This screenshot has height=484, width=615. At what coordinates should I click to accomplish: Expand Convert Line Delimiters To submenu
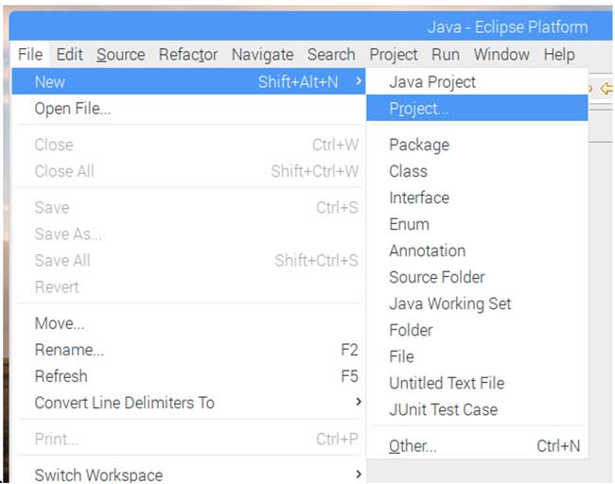[358, 403]
